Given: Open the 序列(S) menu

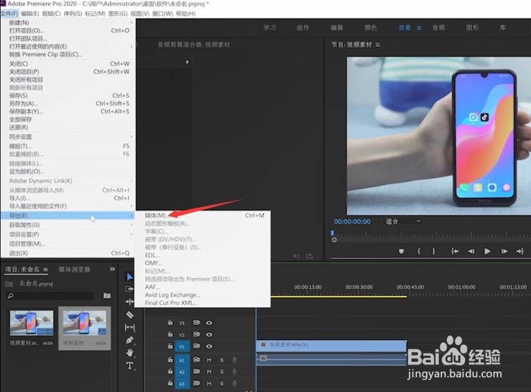Looking at the screenshot, I should click(73, 14).
